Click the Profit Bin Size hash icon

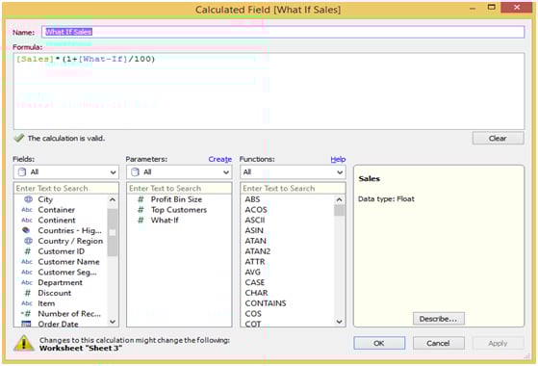pyautogui.click(x=141, y=199)
